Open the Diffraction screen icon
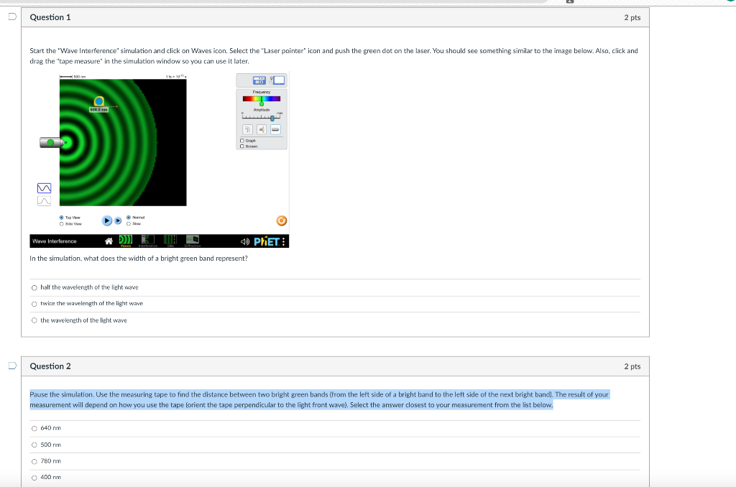The image size is (736, 487). coord(192,241)
